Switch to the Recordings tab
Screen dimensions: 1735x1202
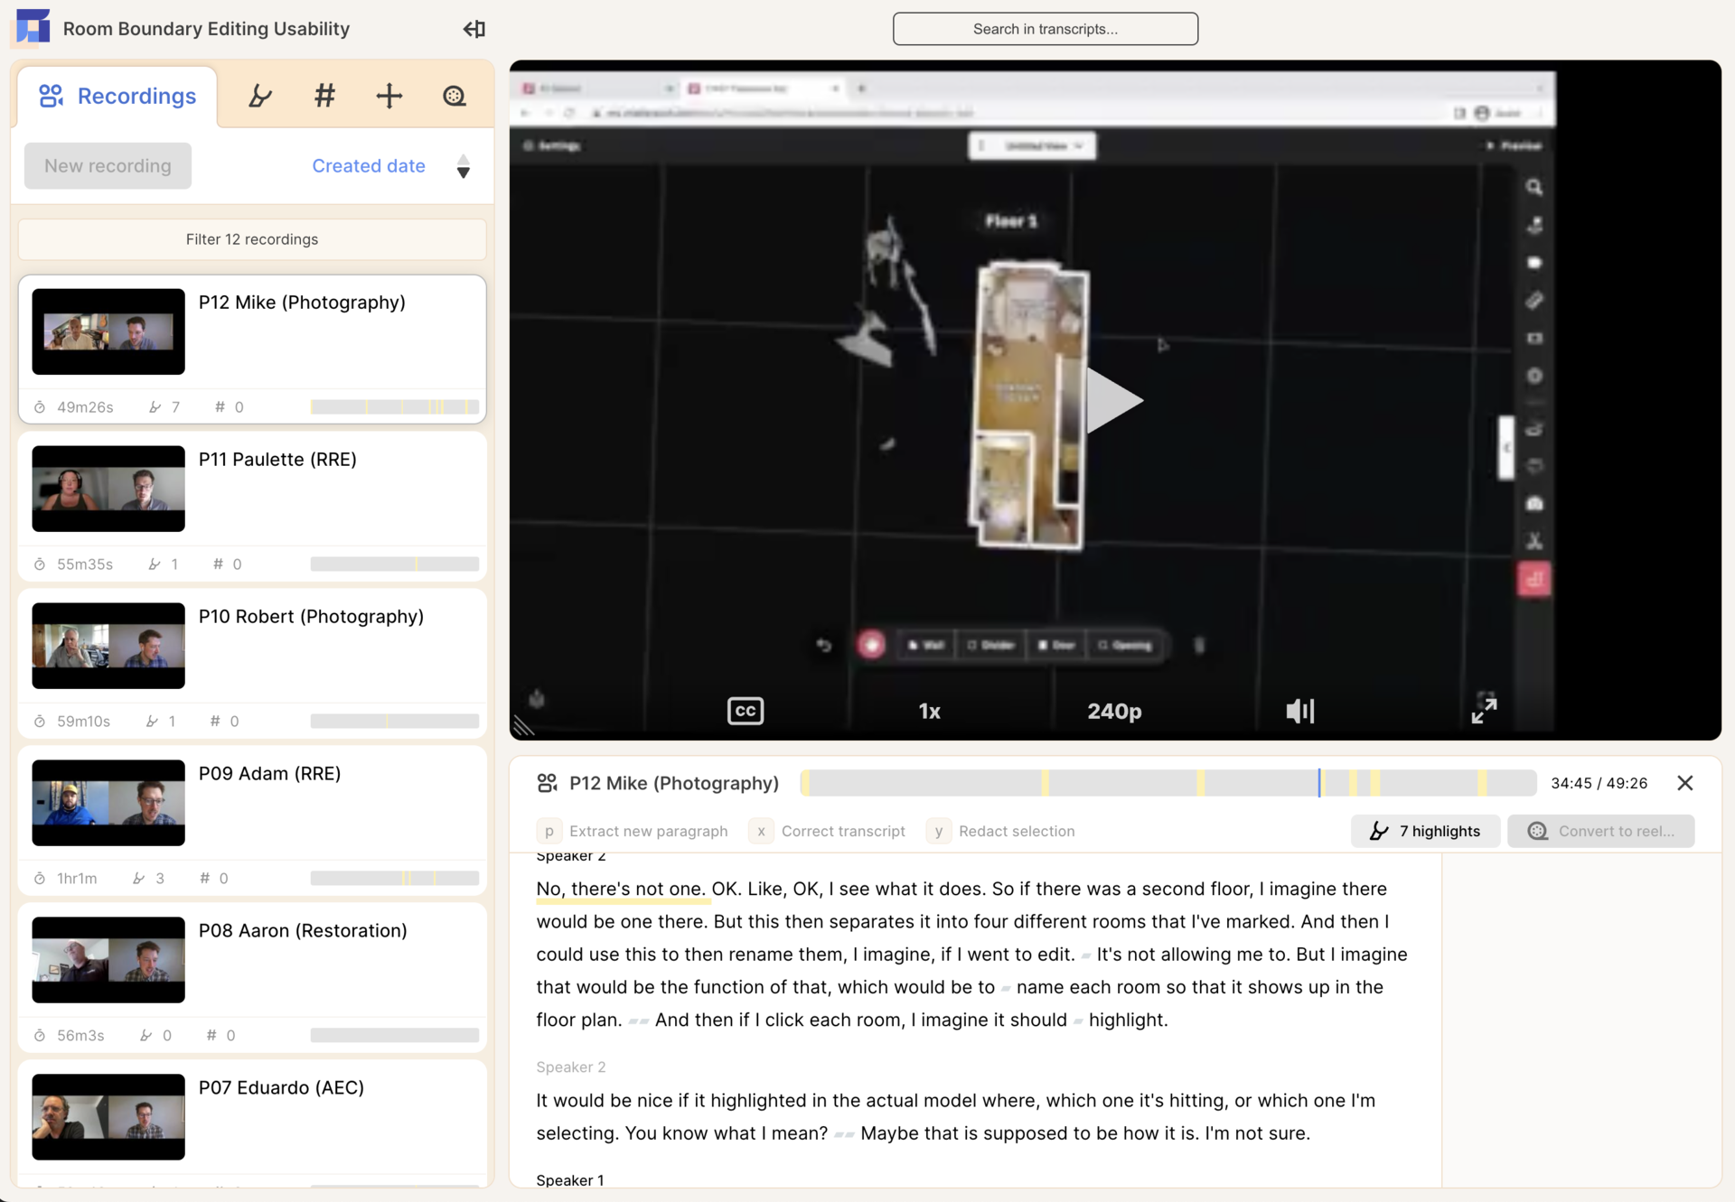coord(117,96)
